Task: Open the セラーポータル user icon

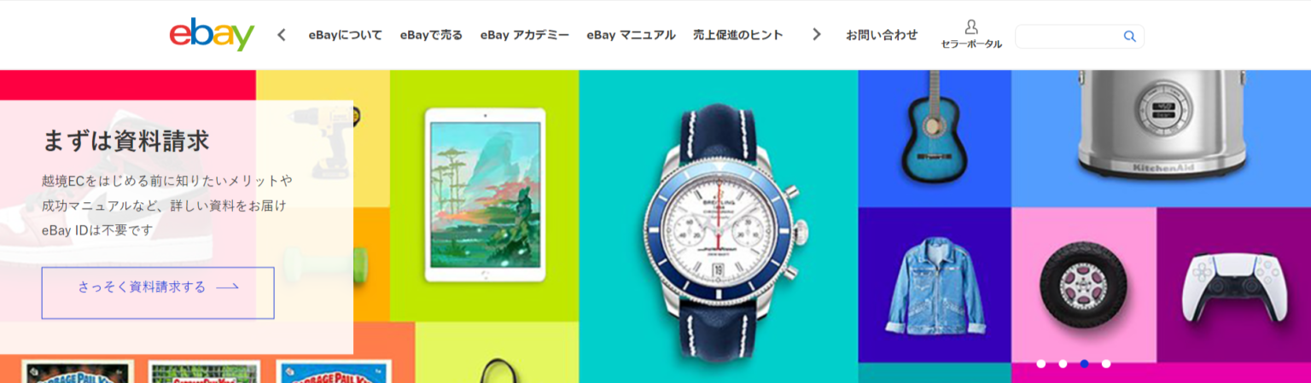Action: point(971,27)
